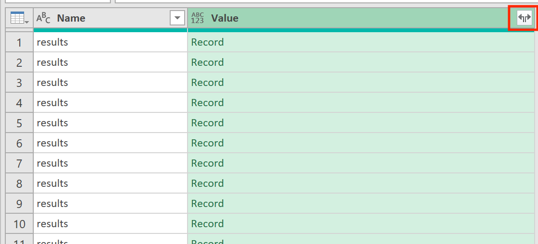Select row number 3 header
538x244 pixels.
pos(19,83)
